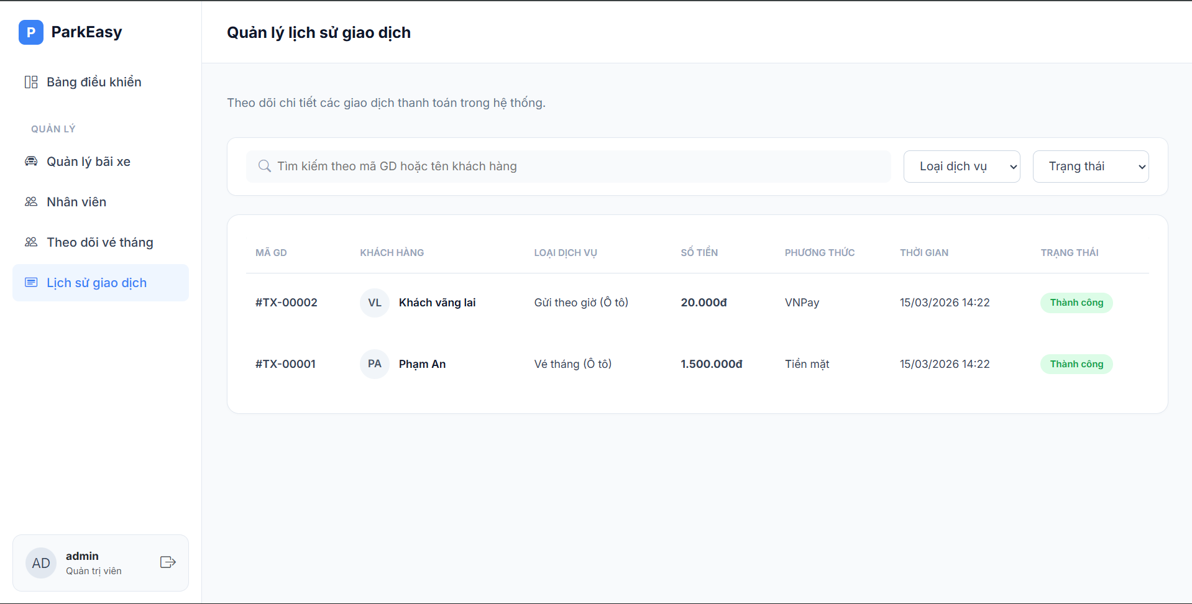Click the VL customer avatar
1192x604 pixels.
pos(375,303)
